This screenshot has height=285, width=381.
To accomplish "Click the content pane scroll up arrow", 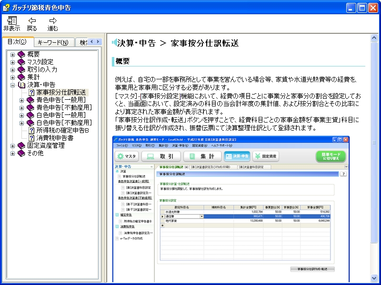I will [374, 38].
